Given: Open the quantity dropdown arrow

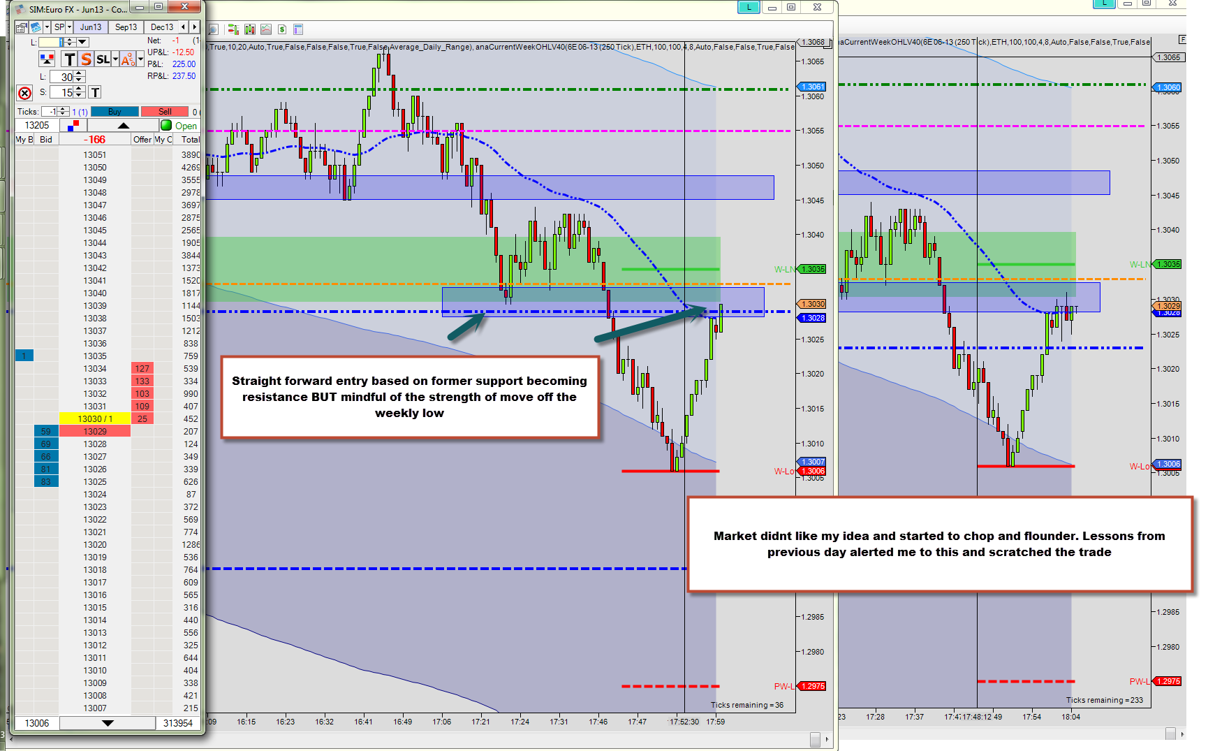Looking at the screenshot, I should pyautogui.click(x=82, y=43).
